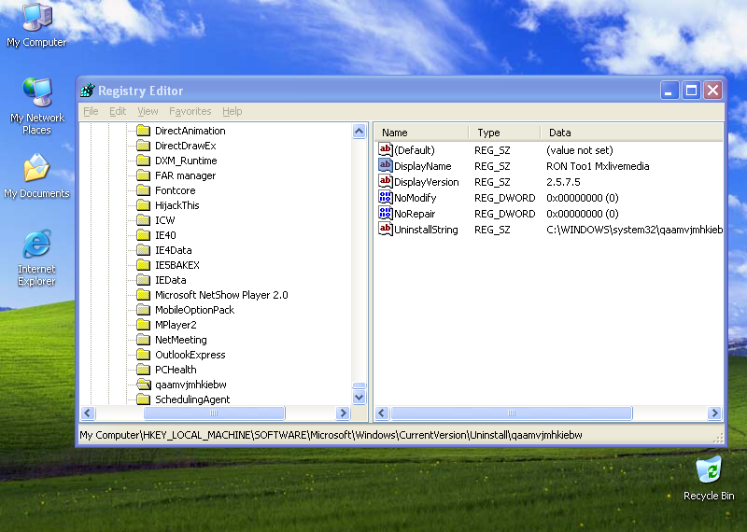Click the UninstallString string value icon
The image size is (747, 532).
(x=386, y=229)
